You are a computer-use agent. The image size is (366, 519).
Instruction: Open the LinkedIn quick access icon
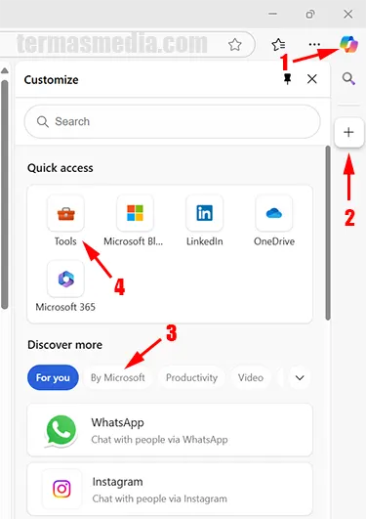(204, 213)
